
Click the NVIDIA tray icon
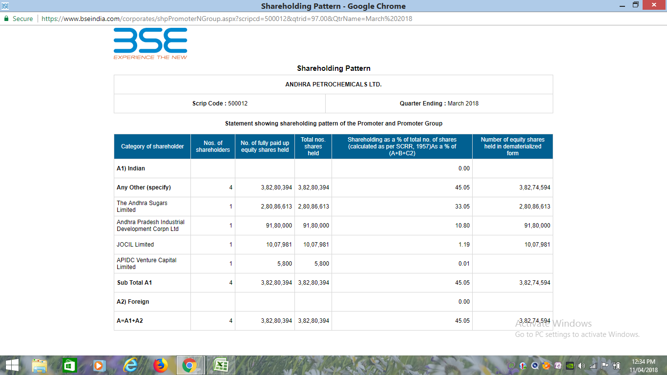point(570,365)
